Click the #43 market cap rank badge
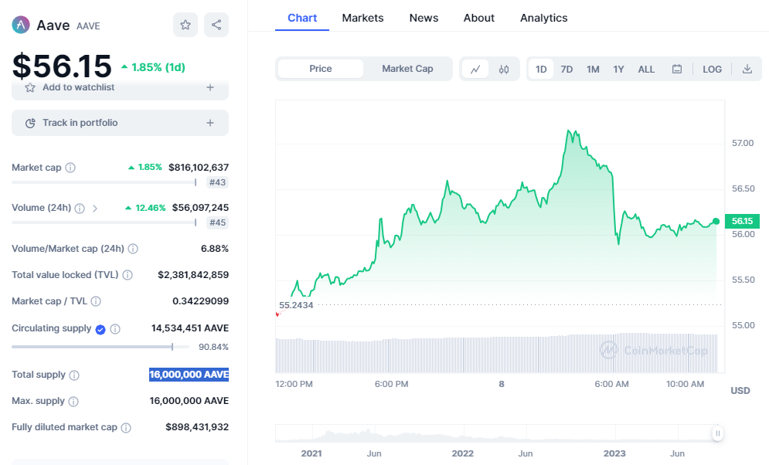Viewport: 769px width, 465px height. point(217,182)
